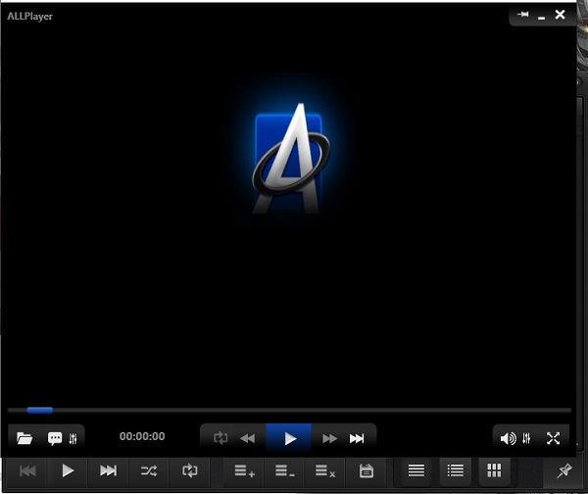Mute audio using the speaker icon

(x=508, y=438)
